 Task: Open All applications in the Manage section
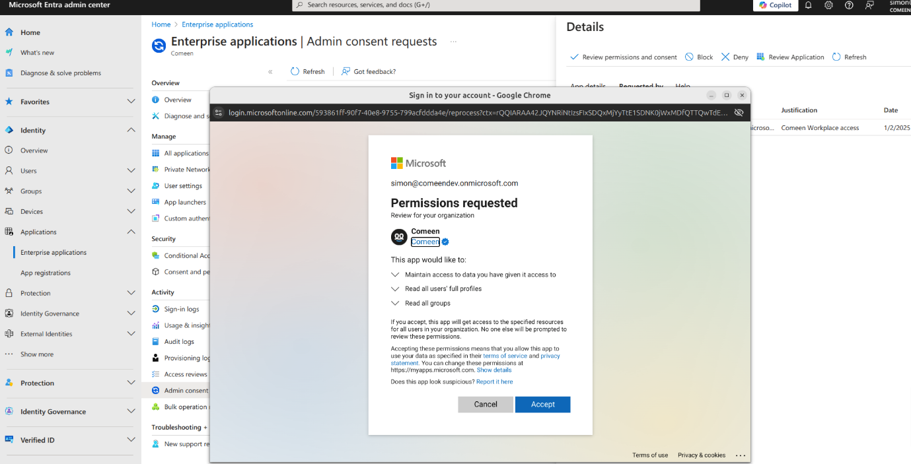click(x=180, y=153)
